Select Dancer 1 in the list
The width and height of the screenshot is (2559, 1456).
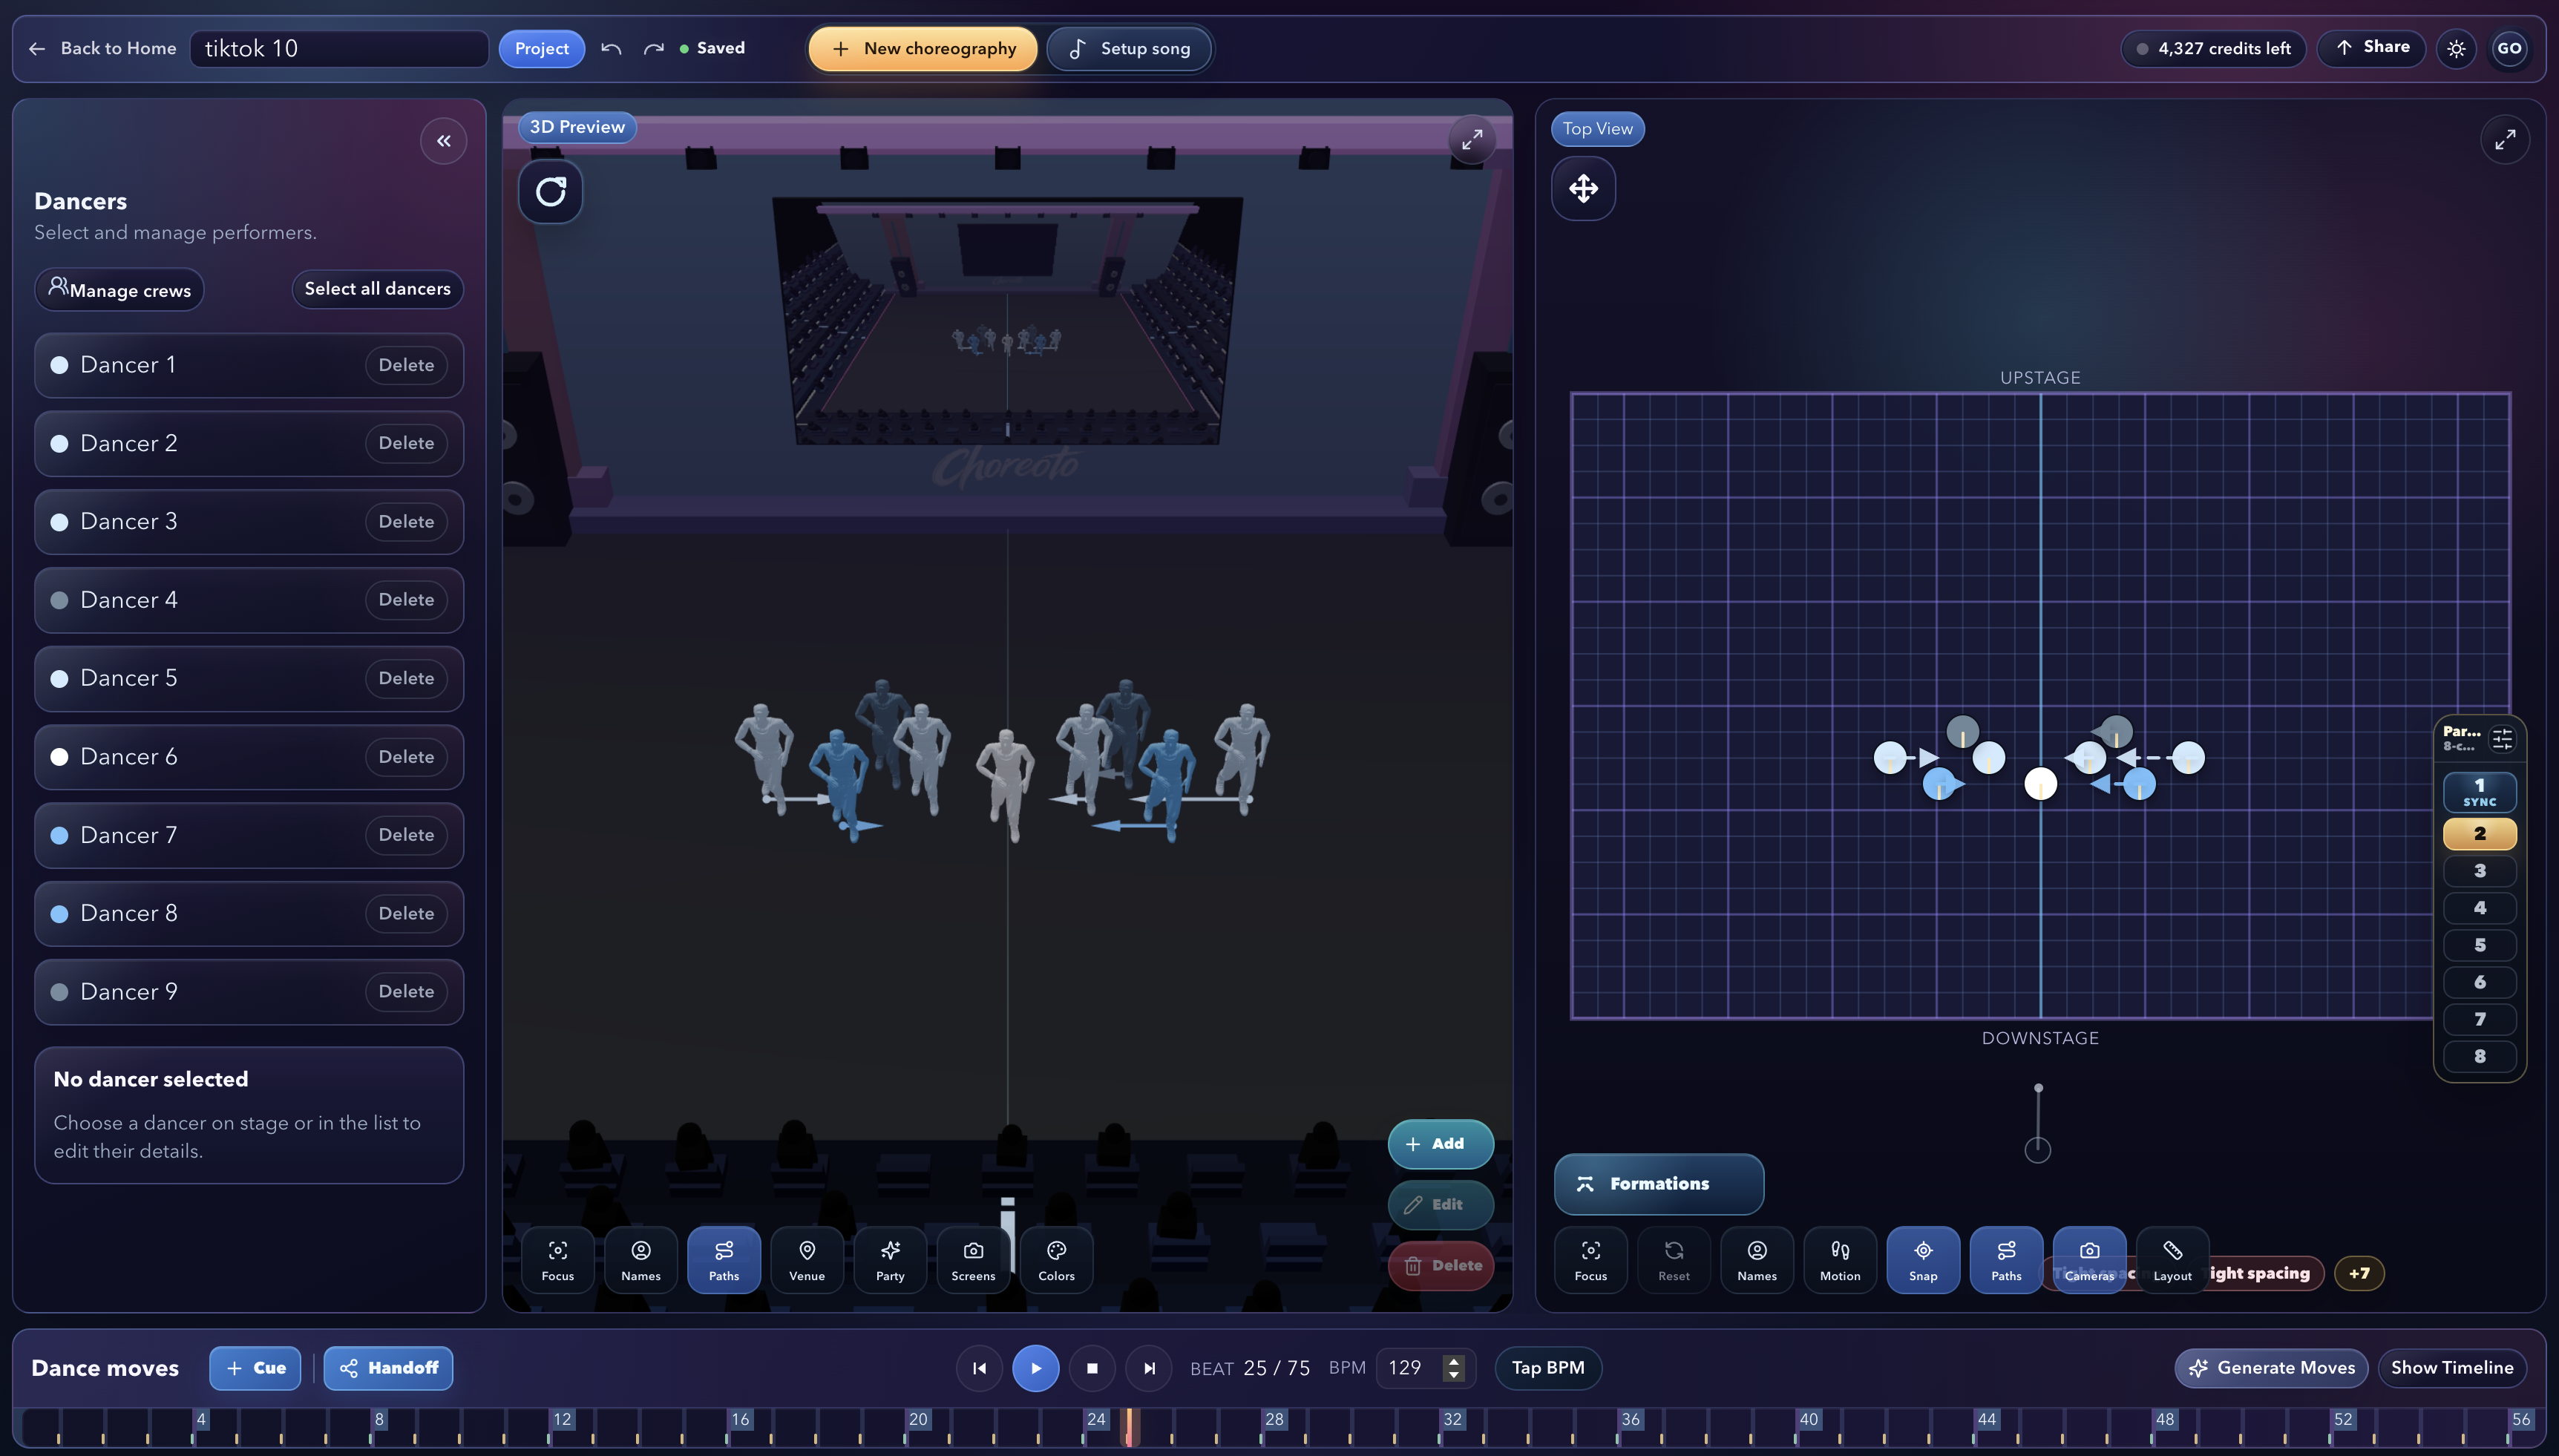tap(249, 365)
